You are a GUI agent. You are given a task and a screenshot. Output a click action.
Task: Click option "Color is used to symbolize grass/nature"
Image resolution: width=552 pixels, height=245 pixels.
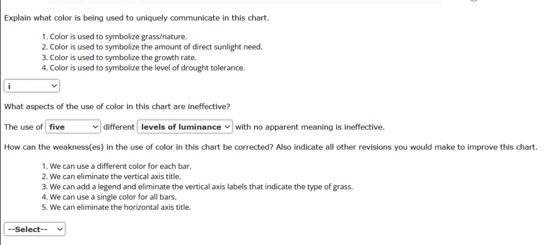pyautogui.click(x=118, y=37)
